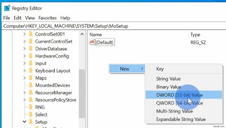Viewport: 226px width, 128px height.
Task: Select the CurrentControlSet tree item
Action: pos(54,41)
